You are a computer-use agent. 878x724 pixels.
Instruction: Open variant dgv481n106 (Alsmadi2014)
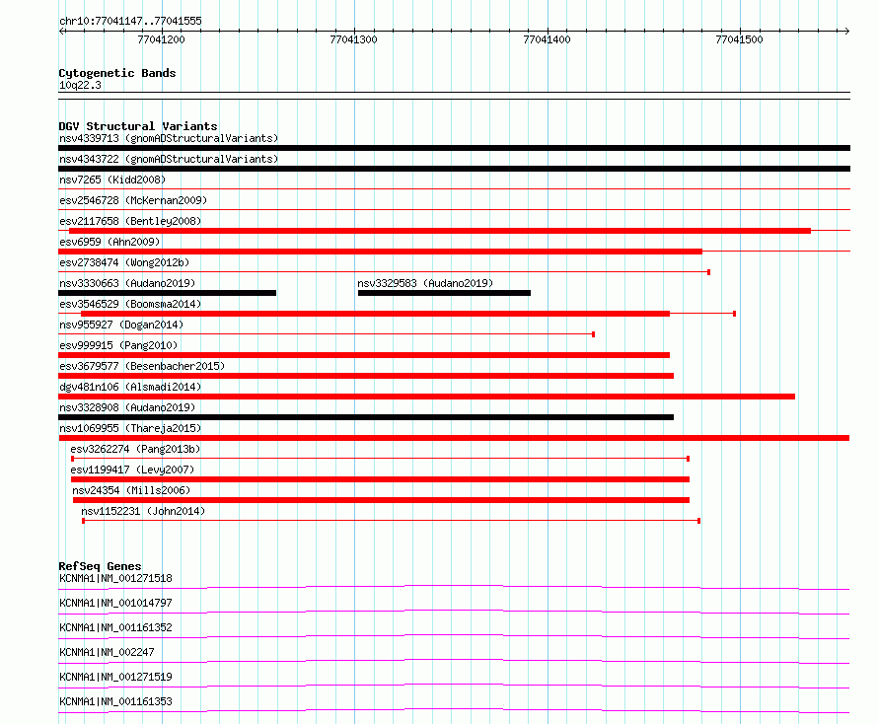[x=130, y=387]
